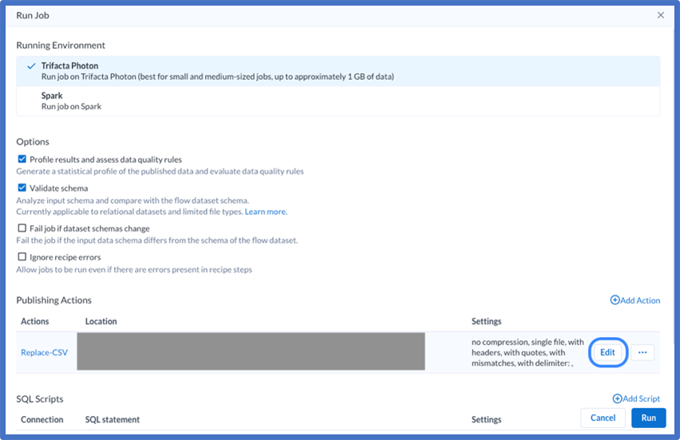Close the Run Job dialog
Image resolution: width=680 pixels, height=440 pixels.
[x=661, y=15]
